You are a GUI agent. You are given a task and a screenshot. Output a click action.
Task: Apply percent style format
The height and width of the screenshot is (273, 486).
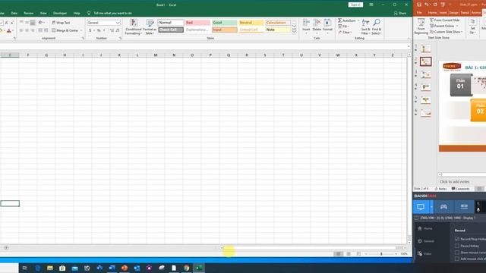(99, 30)
